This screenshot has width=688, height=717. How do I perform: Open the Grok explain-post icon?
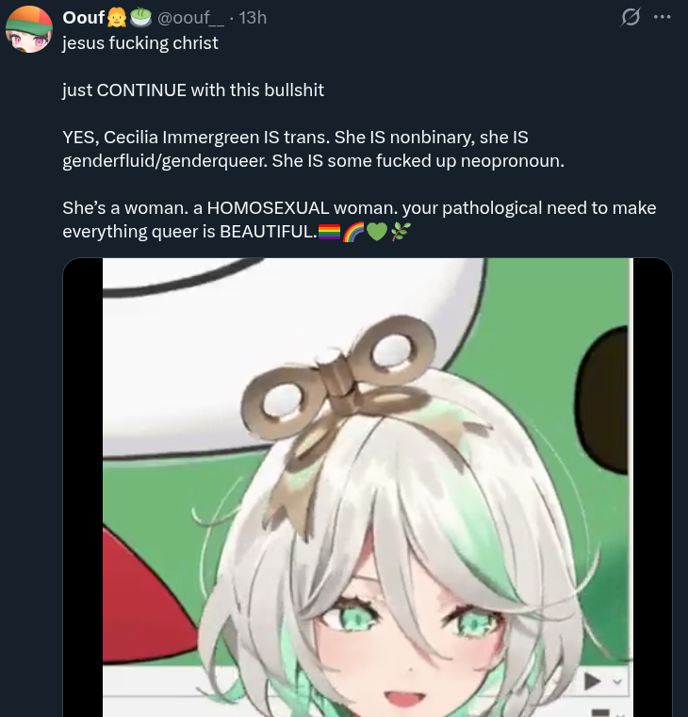631,17
